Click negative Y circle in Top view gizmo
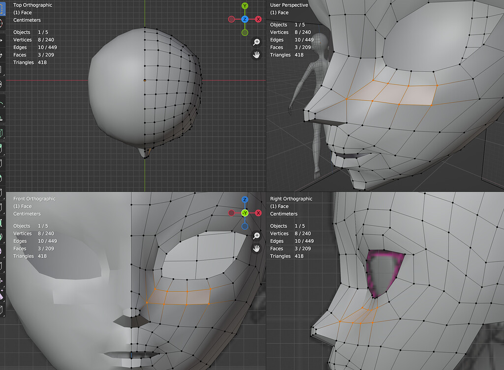This screenshot has width=504, height=370. [x=245, y=32]
